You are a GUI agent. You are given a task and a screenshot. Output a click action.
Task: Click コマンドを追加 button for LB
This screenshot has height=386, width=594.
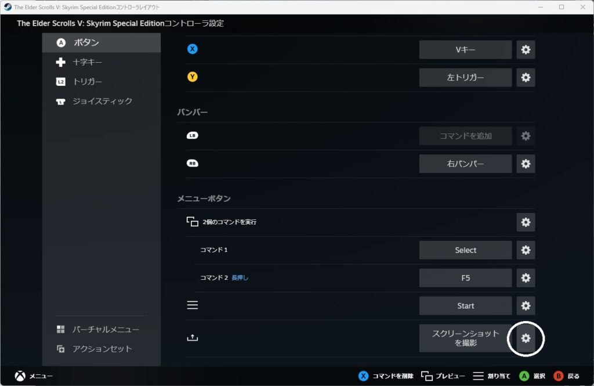[466, 136]
